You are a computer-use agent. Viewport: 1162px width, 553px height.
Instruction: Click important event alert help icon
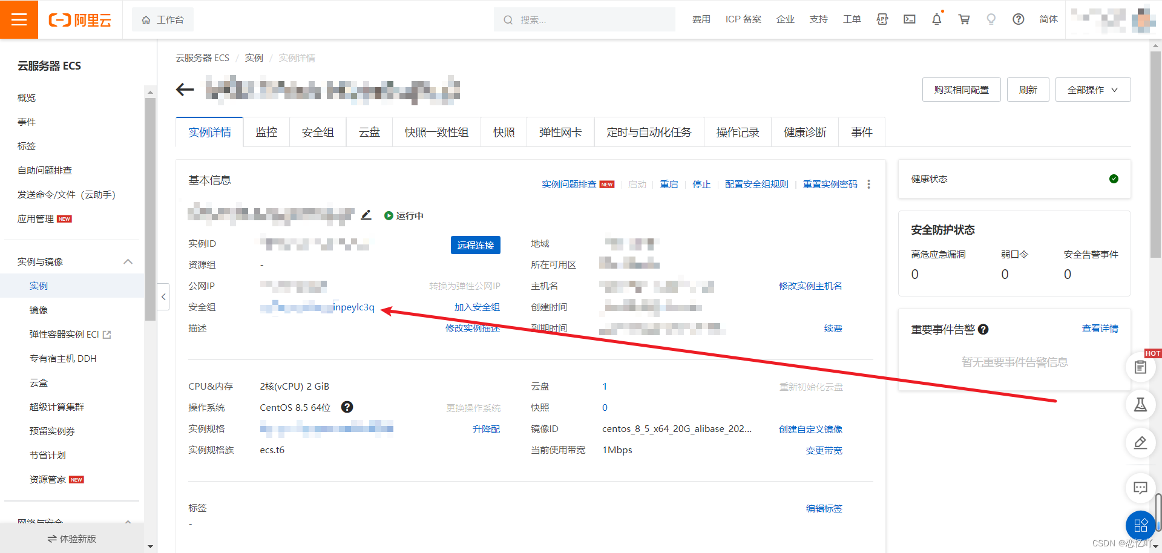[983, 329]
